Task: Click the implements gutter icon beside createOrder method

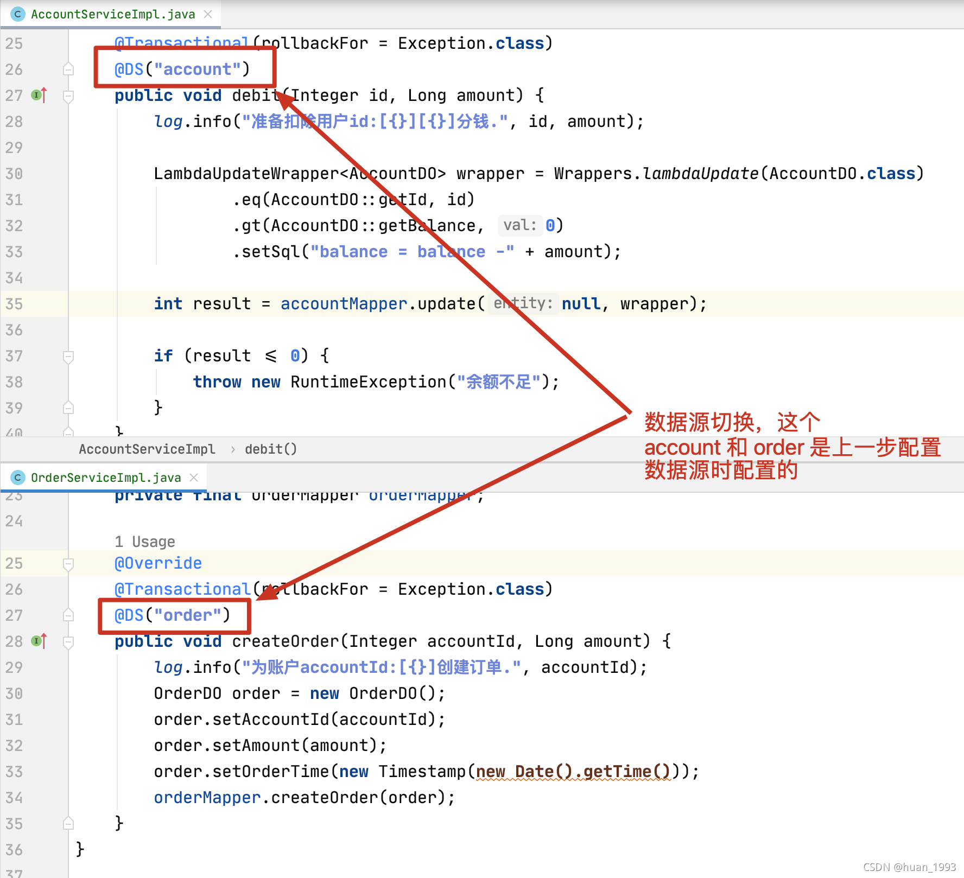Action: point(39,641)
